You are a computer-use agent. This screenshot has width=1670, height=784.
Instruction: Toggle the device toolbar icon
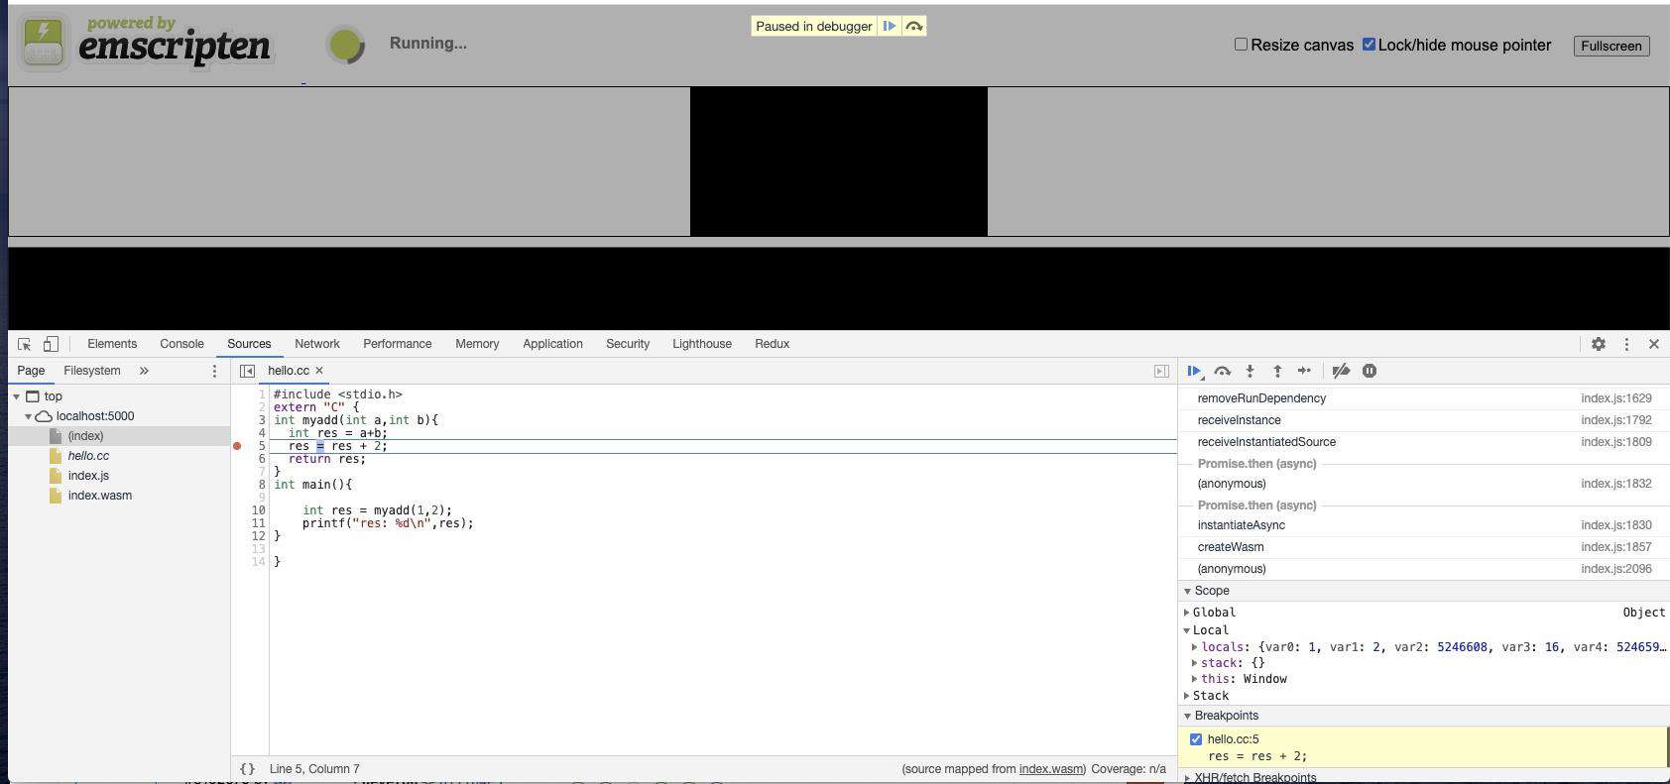[x=51, y=344]
